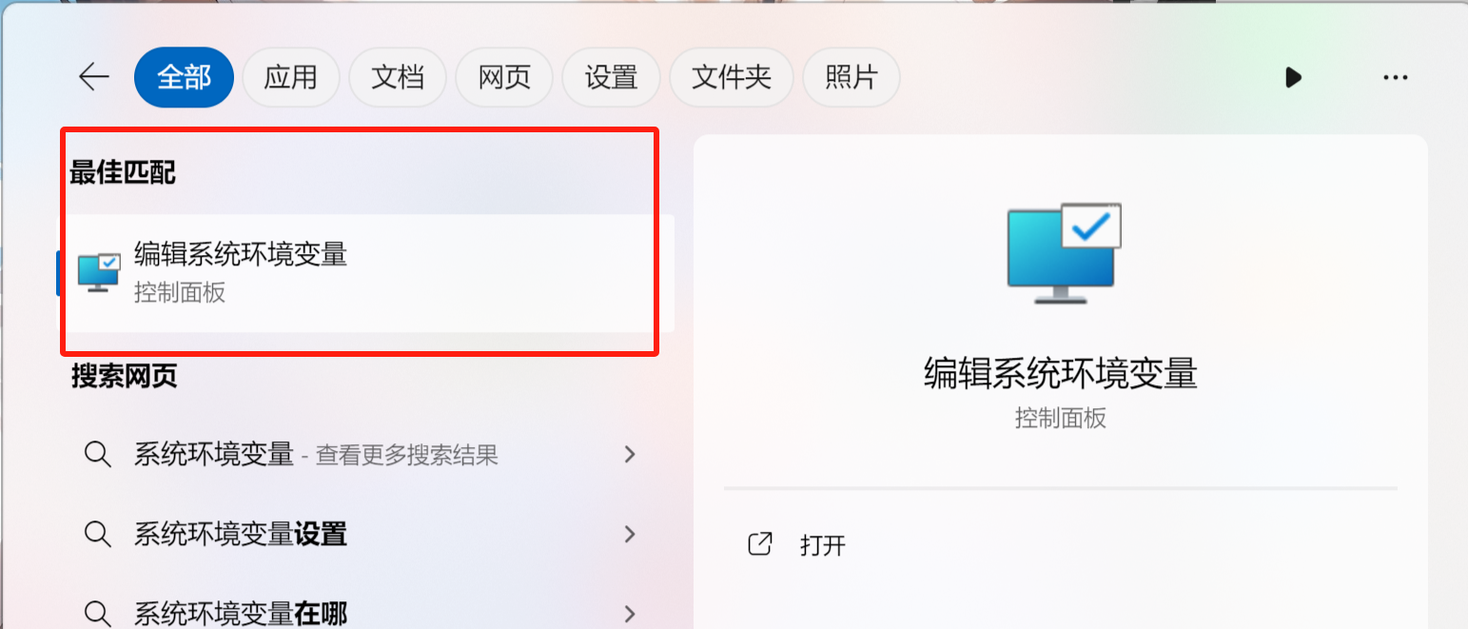
Task: Switch to the 文档 filter tab
Action: pyautogui.click(x=398, y=77)
